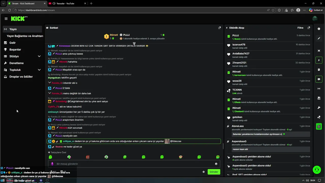Focus the 'Bir mesaj gönderin' input field
The image size is (325, 183).
pyautogui.click(x=134, y=164)
